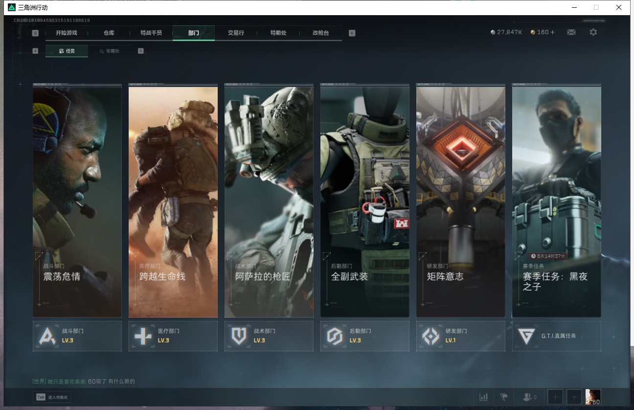Click the A key sub-tab indicator

pyautogui.click(x=35, y=51)
